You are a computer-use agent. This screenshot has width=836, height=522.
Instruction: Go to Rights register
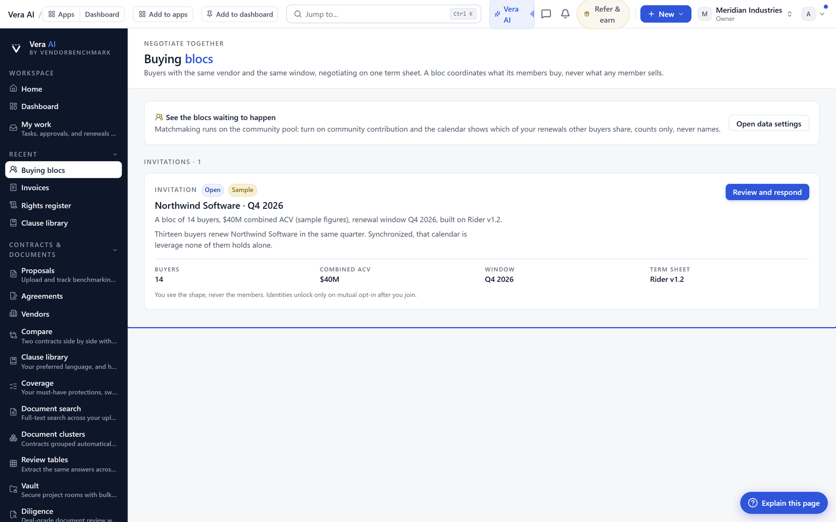(x=63, y=206)
